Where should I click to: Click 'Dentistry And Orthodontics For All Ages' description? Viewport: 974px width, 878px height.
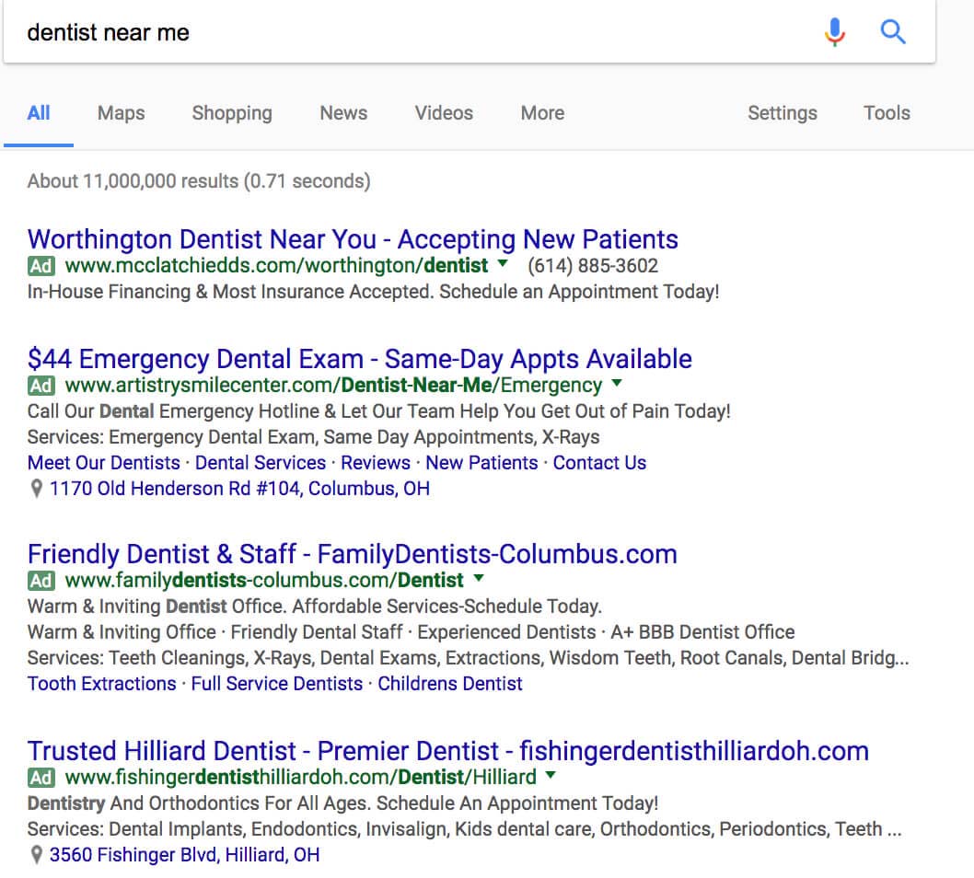point(342,803)
